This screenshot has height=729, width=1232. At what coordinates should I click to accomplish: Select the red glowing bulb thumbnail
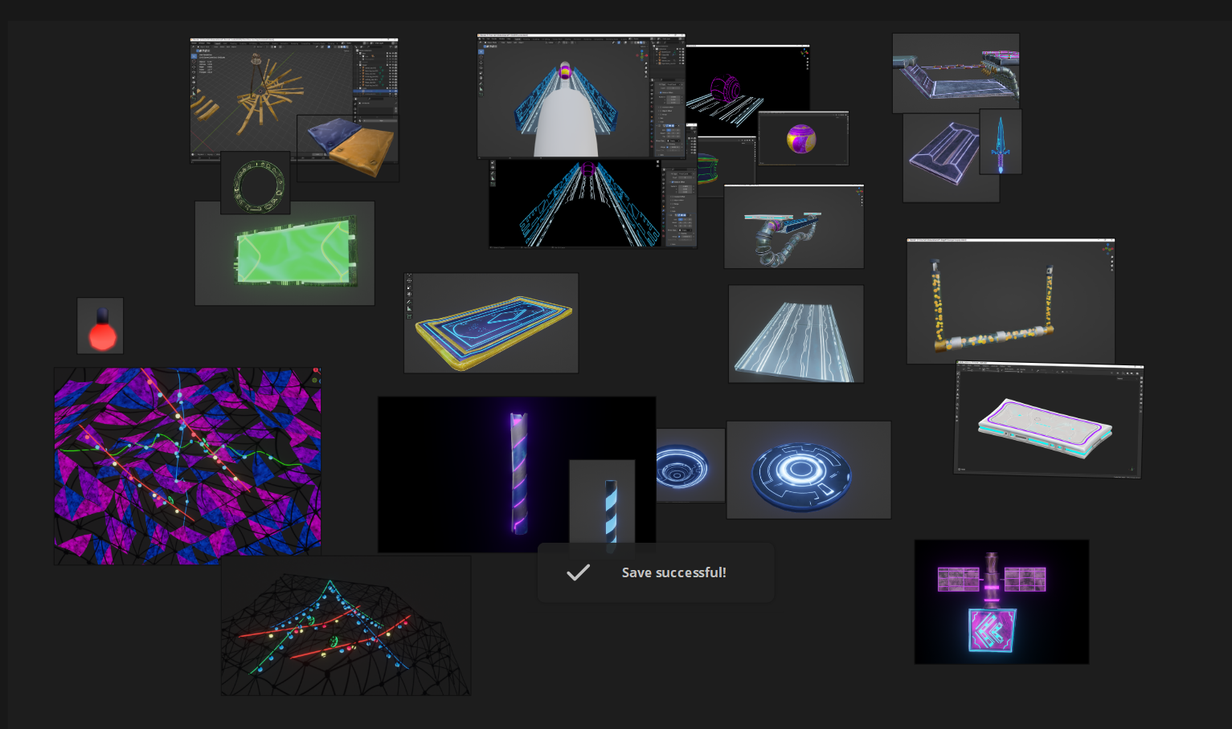(x=100, y=326)
